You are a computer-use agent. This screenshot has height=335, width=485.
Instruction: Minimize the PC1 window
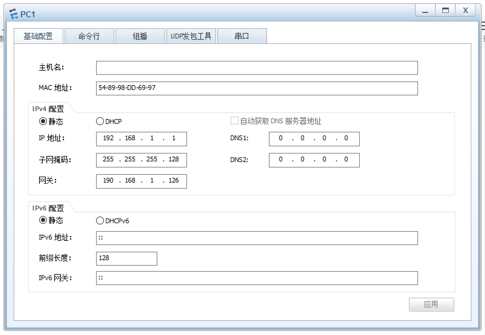pos(425,10)
